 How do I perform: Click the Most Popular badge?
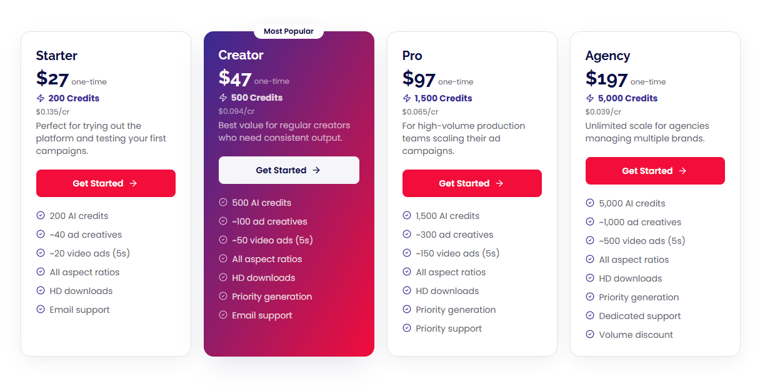click(289, 31)
